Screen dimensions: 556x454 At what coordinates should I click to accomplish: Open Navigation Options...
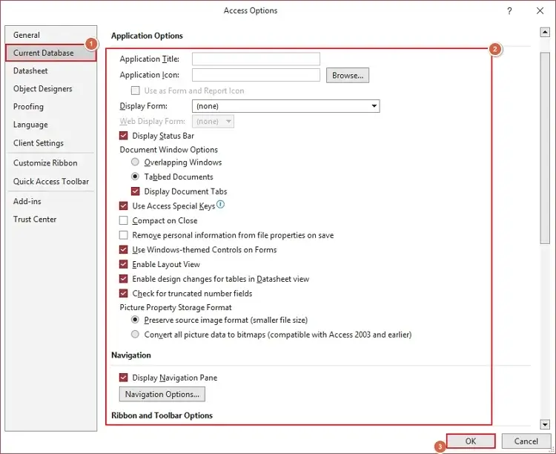point(162,394)
